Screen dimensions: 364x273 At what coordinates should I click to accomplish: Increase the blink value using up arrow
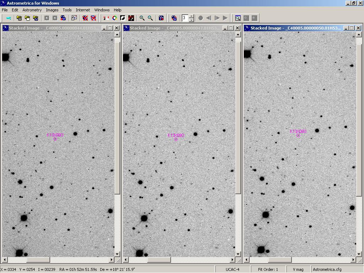coord(191,16)
